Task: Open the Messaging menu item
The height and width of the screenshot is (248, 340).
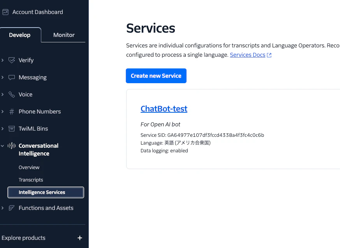Action: (x=33, y=77)
